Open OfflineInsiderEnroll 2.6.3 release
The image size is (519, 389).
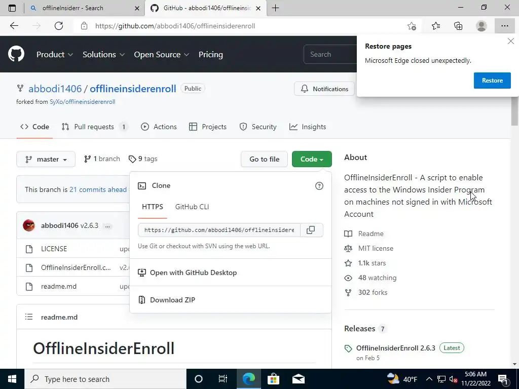click(395, 348)
